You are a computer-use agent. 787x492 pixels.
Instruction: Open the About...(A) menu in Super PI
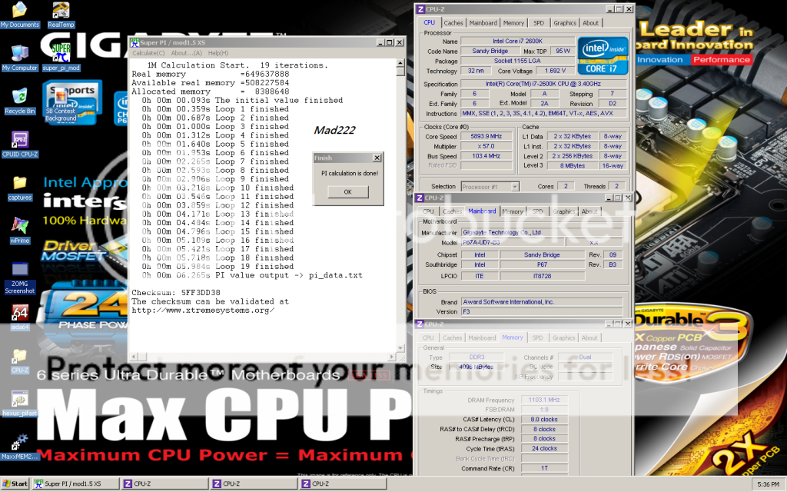pos(186,53)
